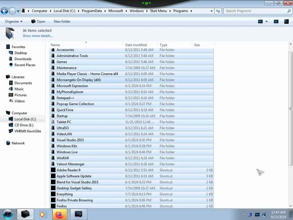Select the Microangelo On Display (x64) row
This screenshot has height=220, width=293.
coord(132,80)
